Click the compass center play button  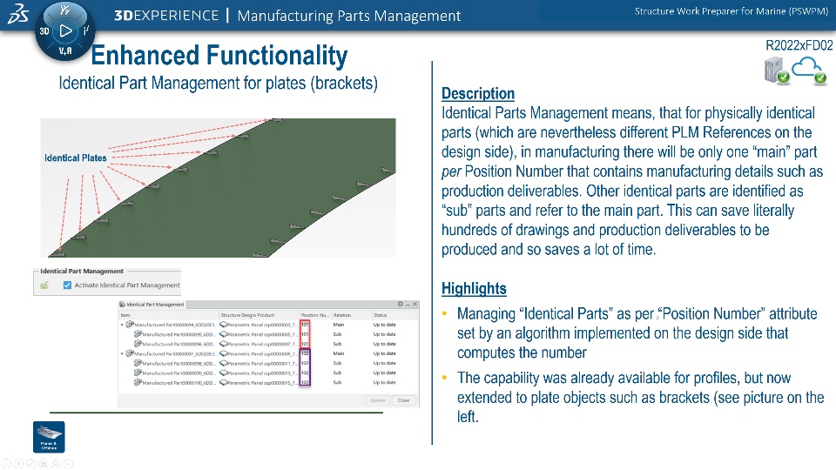point(65,31)
